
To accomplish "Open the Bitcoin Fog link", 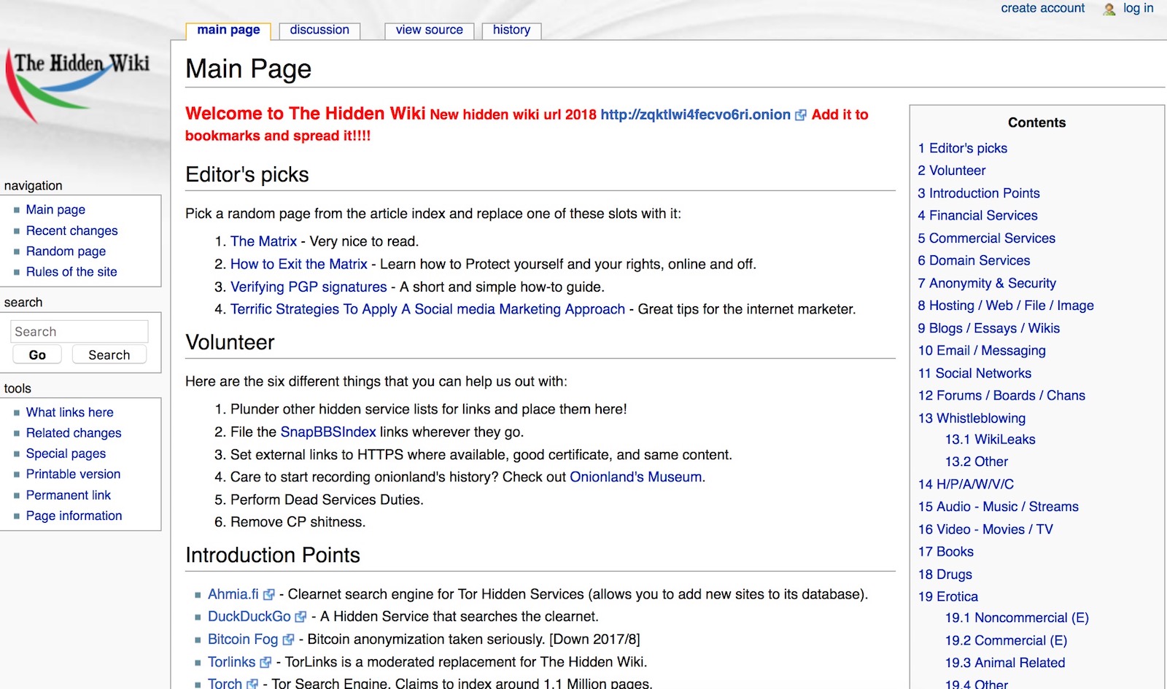I will click(243, 640).
